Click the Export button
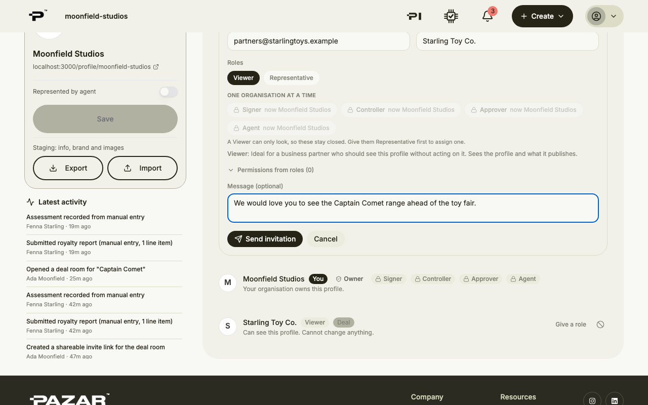 [68, 168]
